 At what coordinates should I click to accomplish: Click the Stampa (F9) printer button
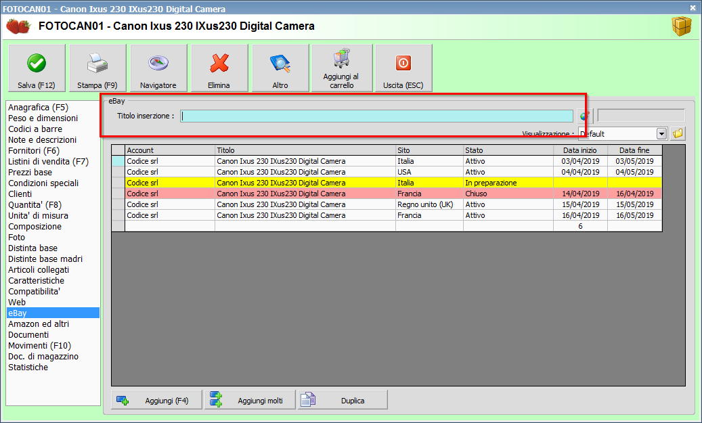(x=97, y=68)
